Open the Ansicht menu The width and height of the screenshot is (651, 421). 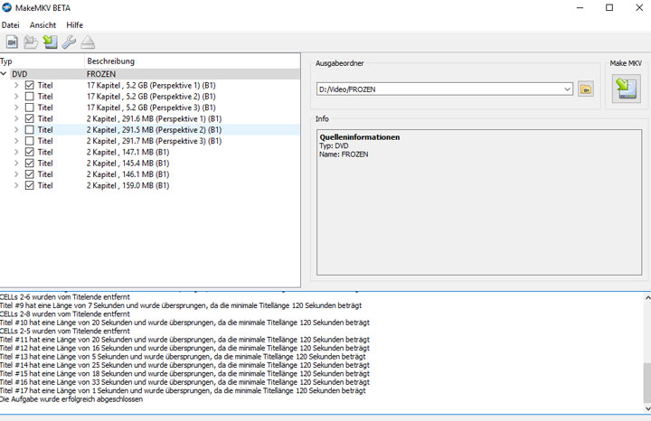click(x=42, y=25)
